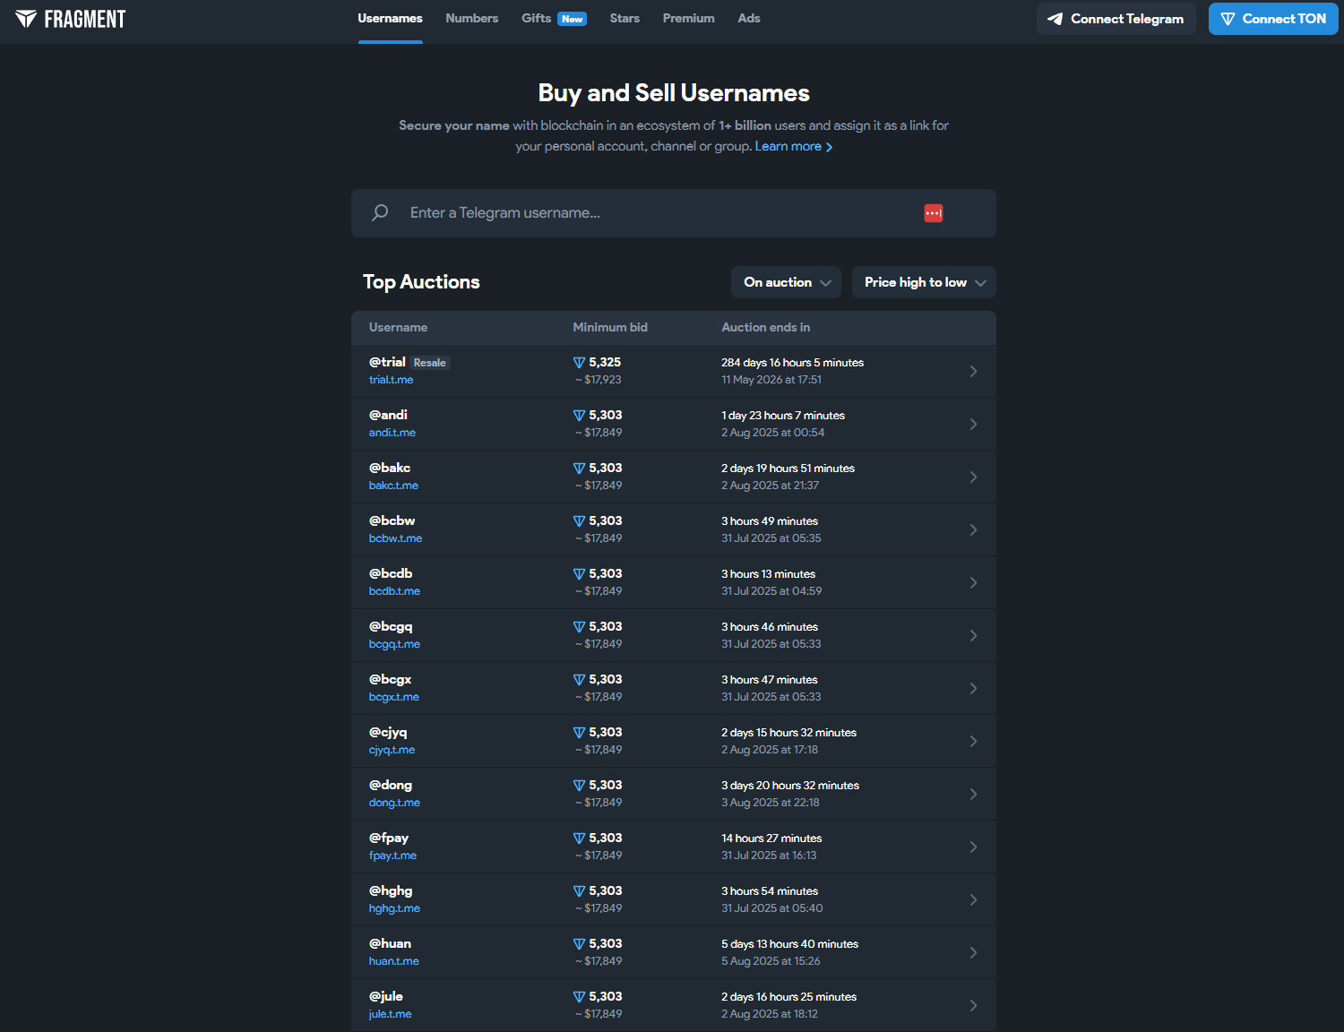Click the Fragment logo in header
Screen dimensions: 1344x1032
(71, 19)
